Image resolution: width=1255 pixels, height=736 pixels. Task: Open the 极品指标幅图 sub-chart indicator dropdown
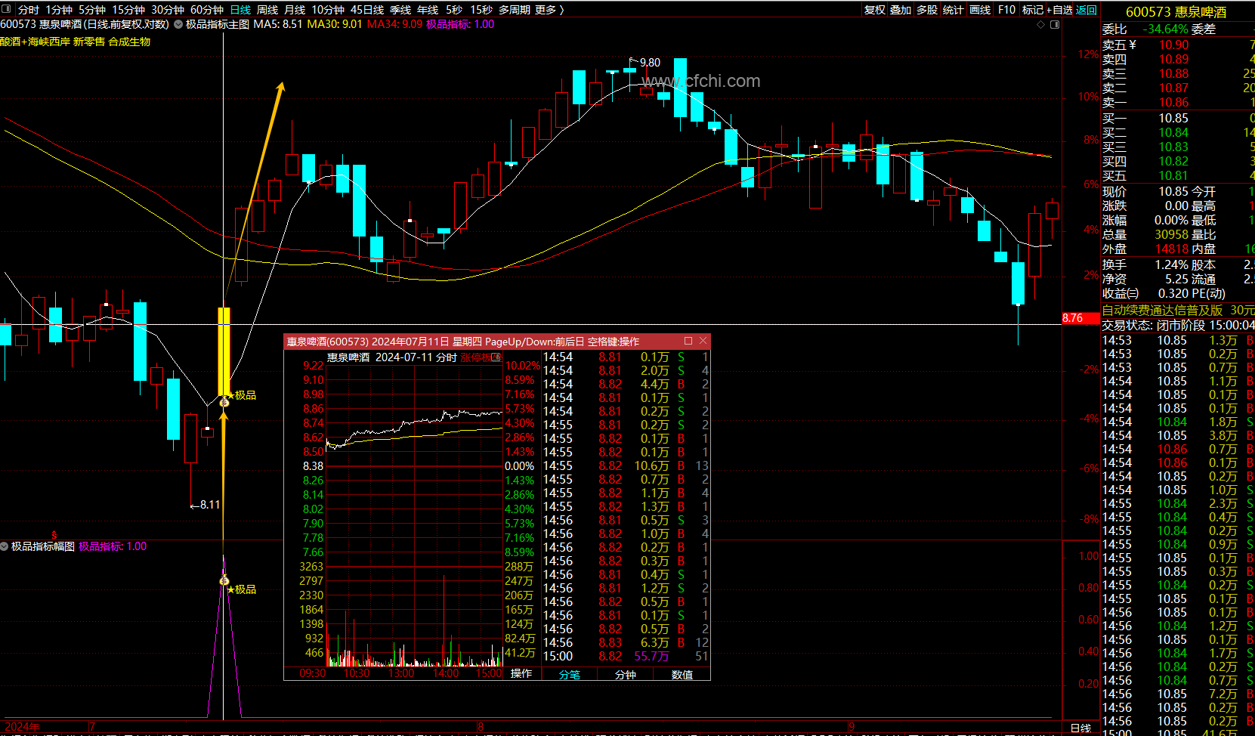tap(5, 546)
